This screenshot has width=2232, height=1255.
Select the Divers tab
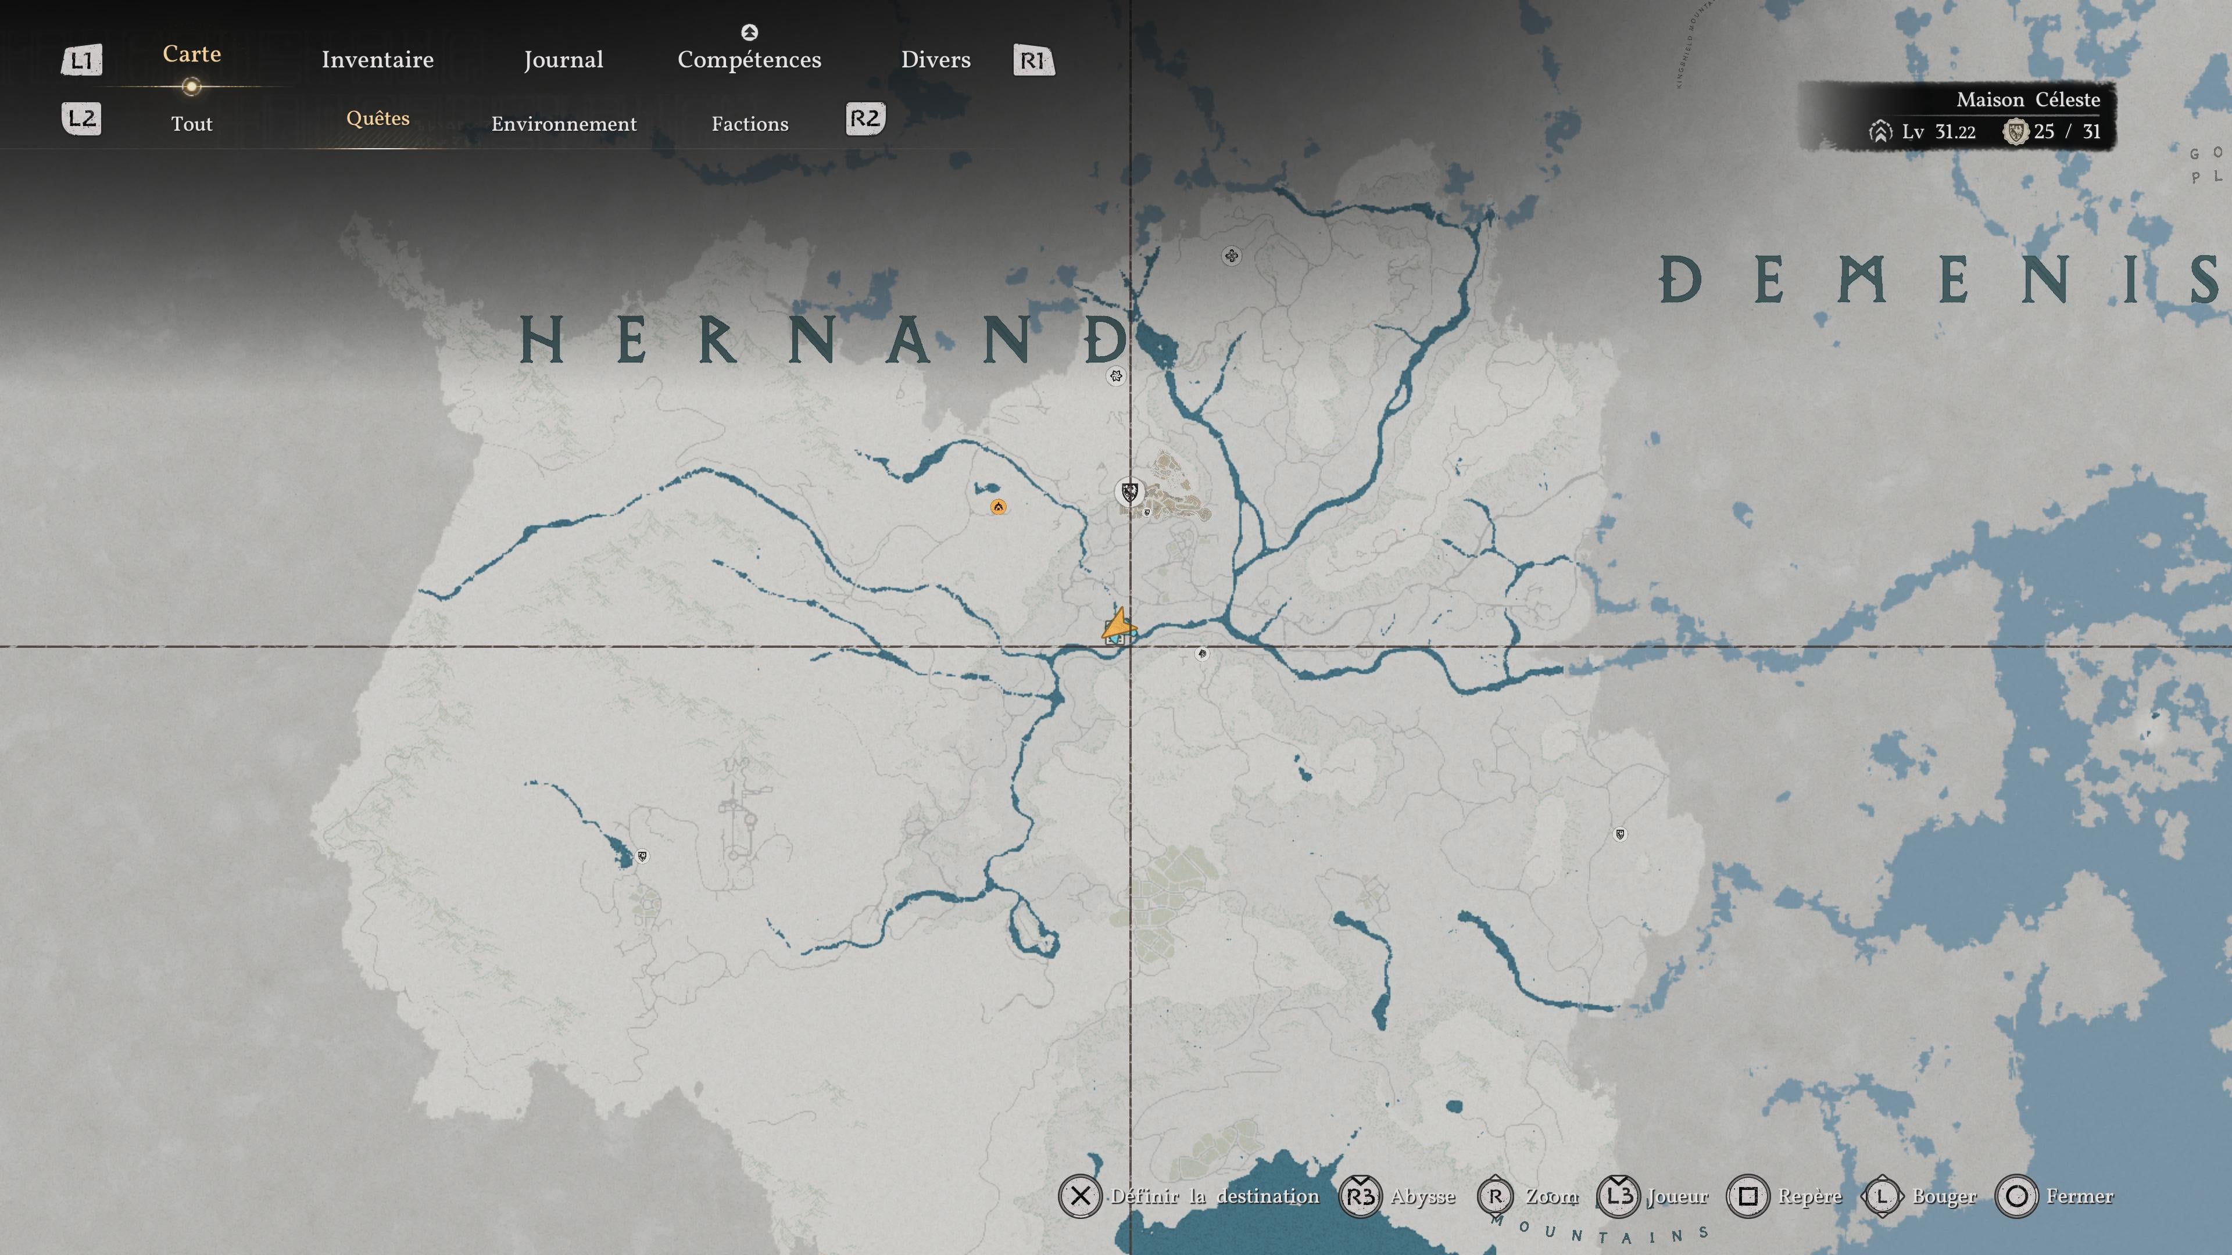coord(936,60)
